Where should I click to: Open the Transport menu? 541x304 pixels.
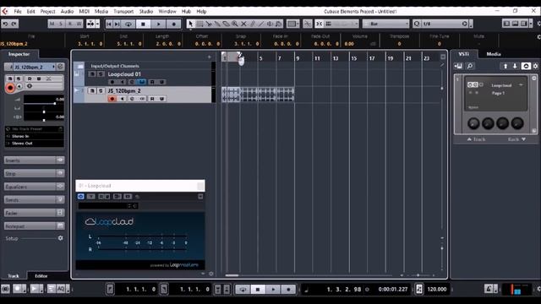click(123, 11)
